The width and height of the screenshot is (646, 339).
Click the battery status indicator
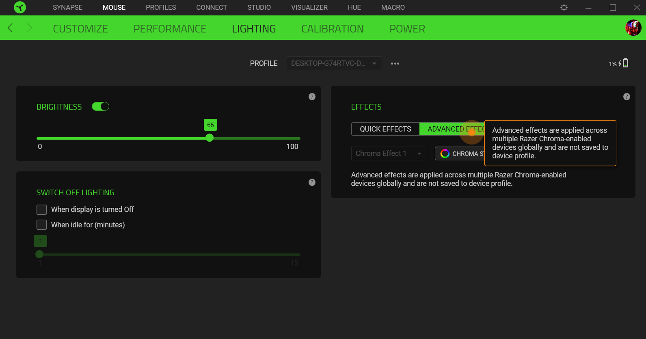619,63
